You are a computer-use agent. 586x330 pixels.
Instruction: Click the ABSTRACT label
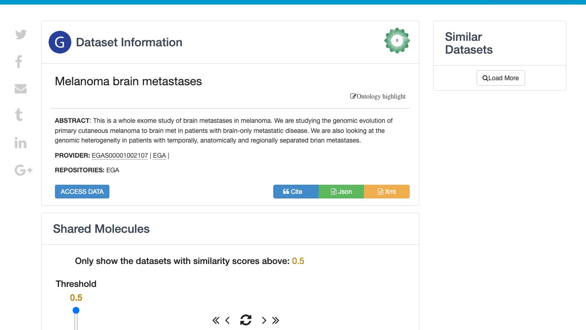(x=72, y=121)
